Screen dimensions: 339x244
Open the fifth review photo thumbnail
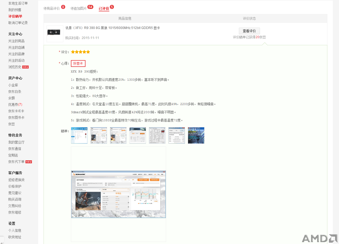pyautogui.click(x=157, y=135)
